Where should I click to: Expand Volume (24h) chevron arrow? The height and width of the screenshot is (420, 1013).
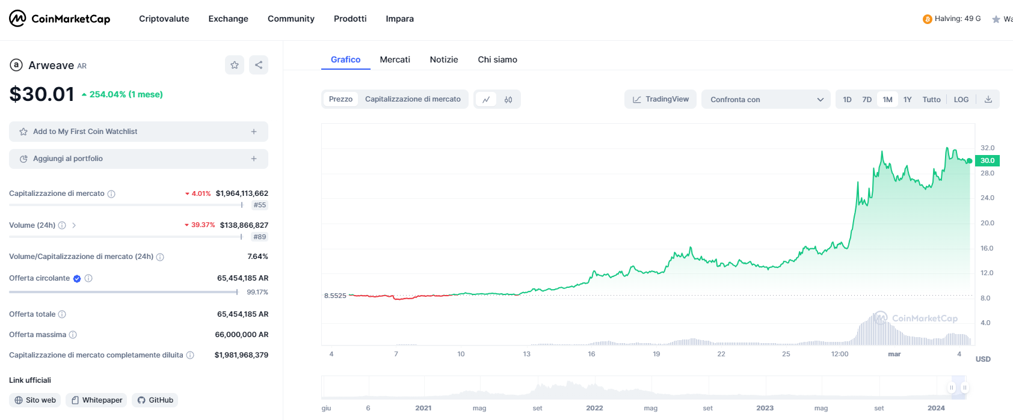[x=74, y=225]
